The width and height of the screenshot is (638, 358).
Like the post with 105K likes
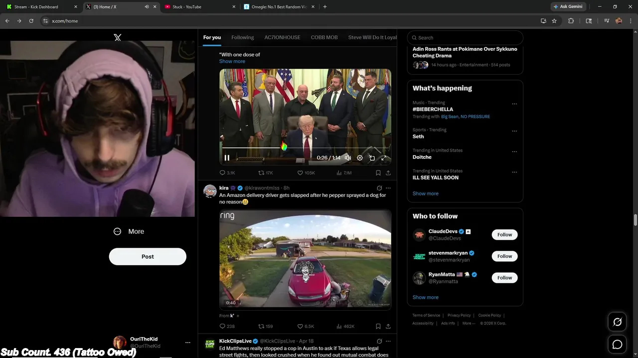point(306,173)
